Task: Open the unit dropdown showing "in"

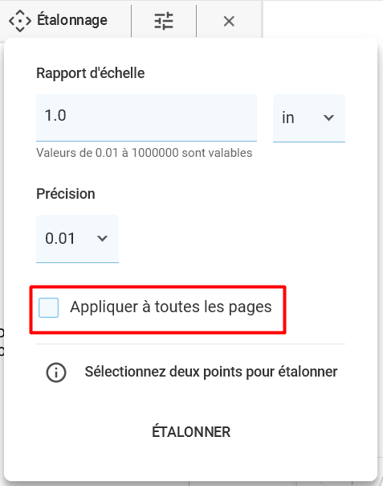Action: click(x=309, y=118)
